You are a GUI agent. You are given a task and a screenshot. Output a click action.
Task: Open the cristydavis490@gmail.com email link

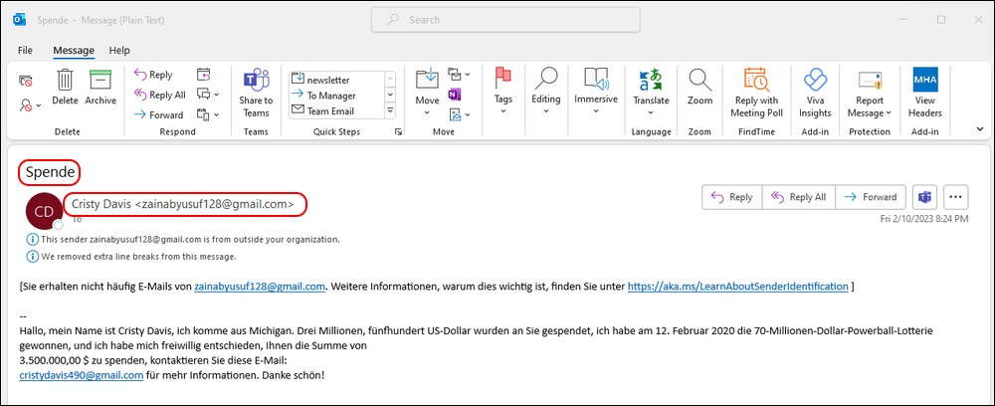(x=82, y=375)
